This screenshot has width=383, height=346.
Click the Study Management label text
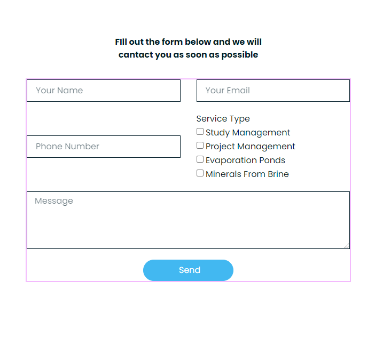pyautogui.click(x=248, y=133)
